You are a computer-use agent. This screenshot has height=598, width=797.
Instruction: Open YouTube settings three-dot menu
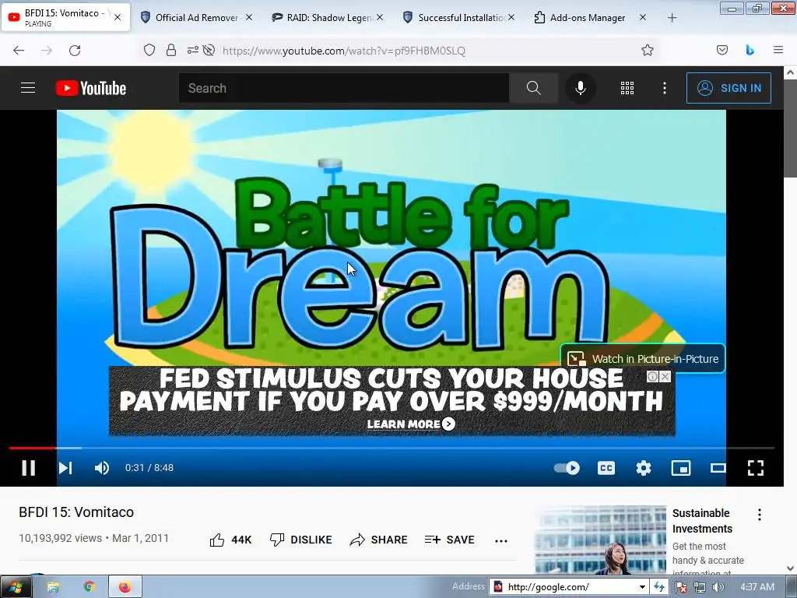click(665, 88)
